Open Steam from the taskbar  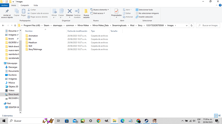click(x=146, y=121)
